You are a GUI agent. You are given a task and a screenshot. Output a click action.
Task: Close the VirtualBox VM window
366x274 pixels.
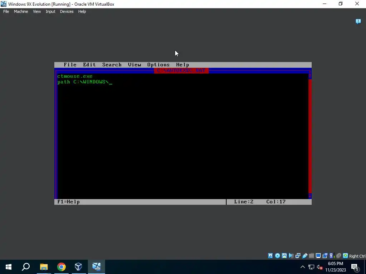click(x=357, y=4)
